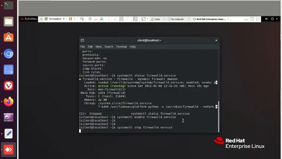
Task: Click the full screen view icon
Action: coord(122,19)
